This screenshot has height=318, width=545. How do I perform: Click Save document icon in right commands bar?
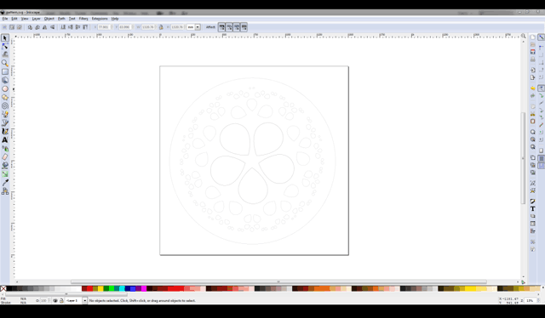pyautogui.click(x=533, y=52)
